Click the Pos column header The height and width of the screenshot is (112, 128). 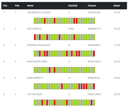pos(5,6)
